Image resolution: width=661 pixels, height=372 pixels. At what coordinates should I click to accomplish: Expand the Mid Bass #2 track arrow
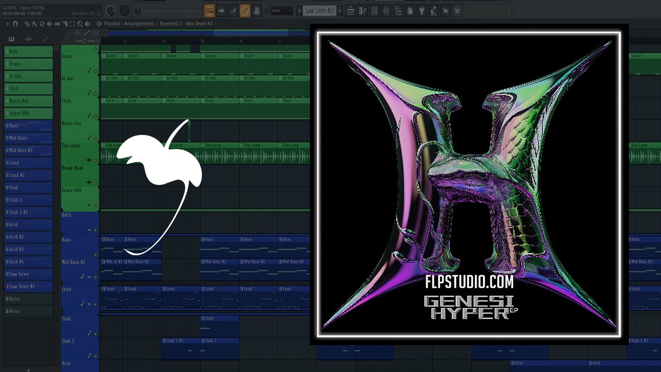[89, 277]
